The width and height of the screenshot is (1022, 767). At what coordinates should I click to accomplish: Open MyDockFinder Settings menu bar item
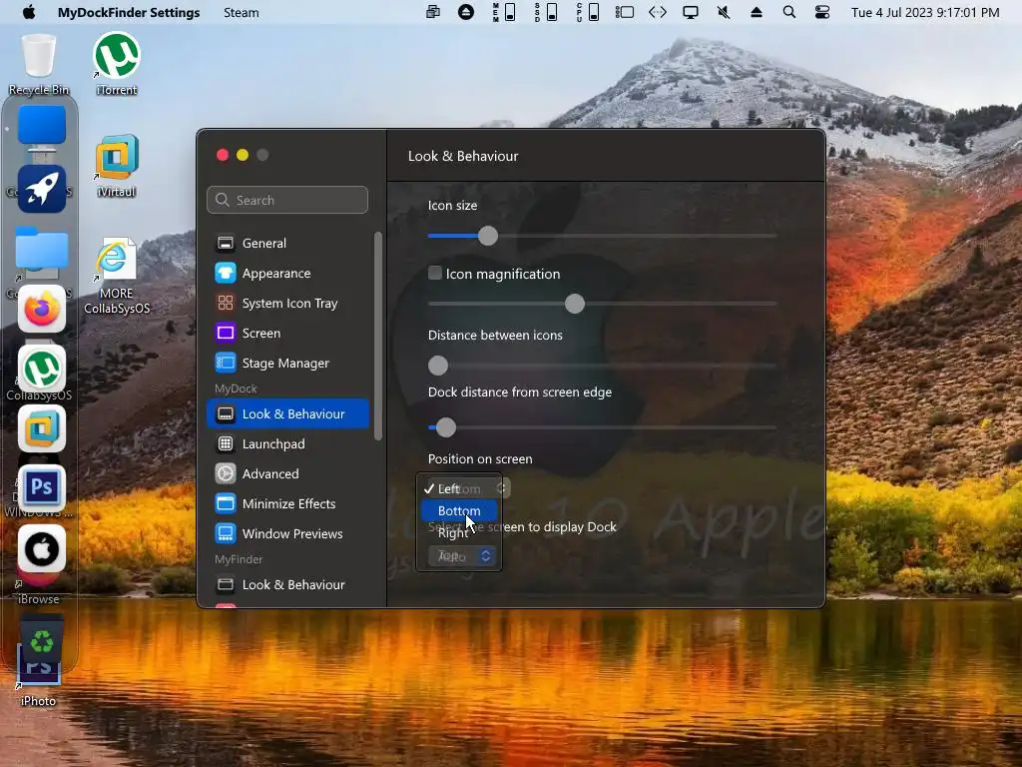click(129, 12)
